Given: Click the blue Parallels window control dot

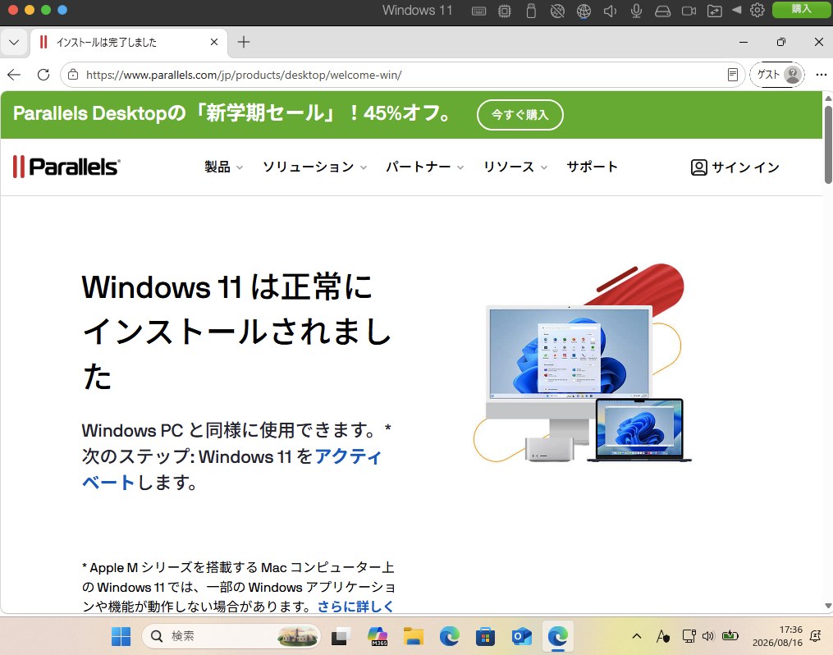Looking at the screenshot, I should coord(62,10).
